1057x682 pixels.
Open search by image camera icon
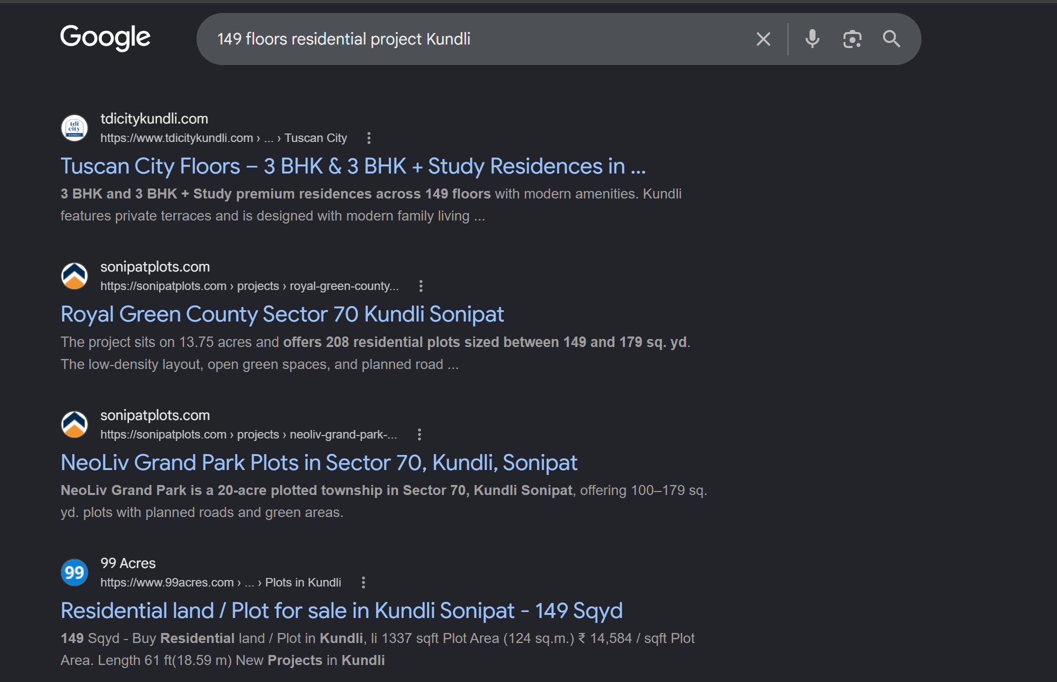tap(852, 39)
